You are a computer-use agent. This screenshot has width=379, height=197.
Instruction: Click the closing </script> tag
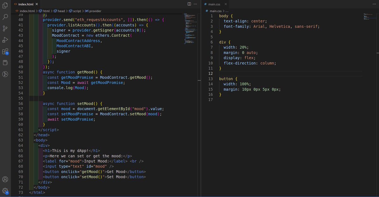coord(49,130)
